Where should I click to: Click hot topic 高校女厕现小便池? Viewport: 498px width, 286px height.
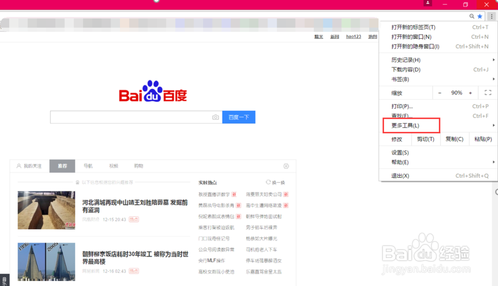(x=216, y=272)
